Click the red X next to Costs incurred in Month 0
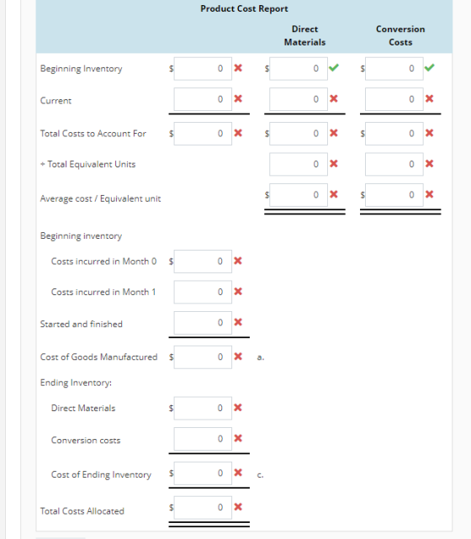Image resolution: width=471 pixels, height=539 pixels. 238,261
